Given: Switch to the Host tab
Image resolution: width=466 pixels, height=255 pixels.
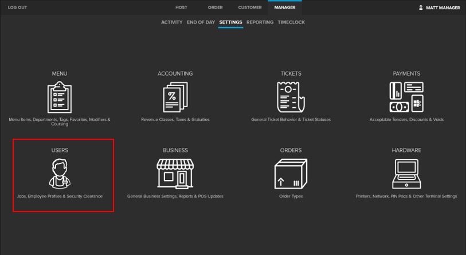Looking at the screenshot, I should 181,7.
